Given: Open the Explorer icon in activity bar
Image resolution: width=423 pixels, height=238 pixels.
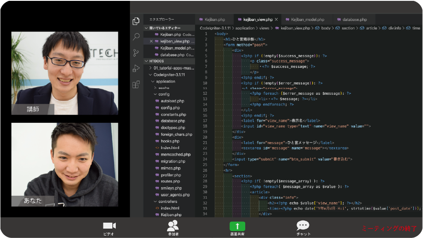Looking at the screenshot, I should [136, 21].
